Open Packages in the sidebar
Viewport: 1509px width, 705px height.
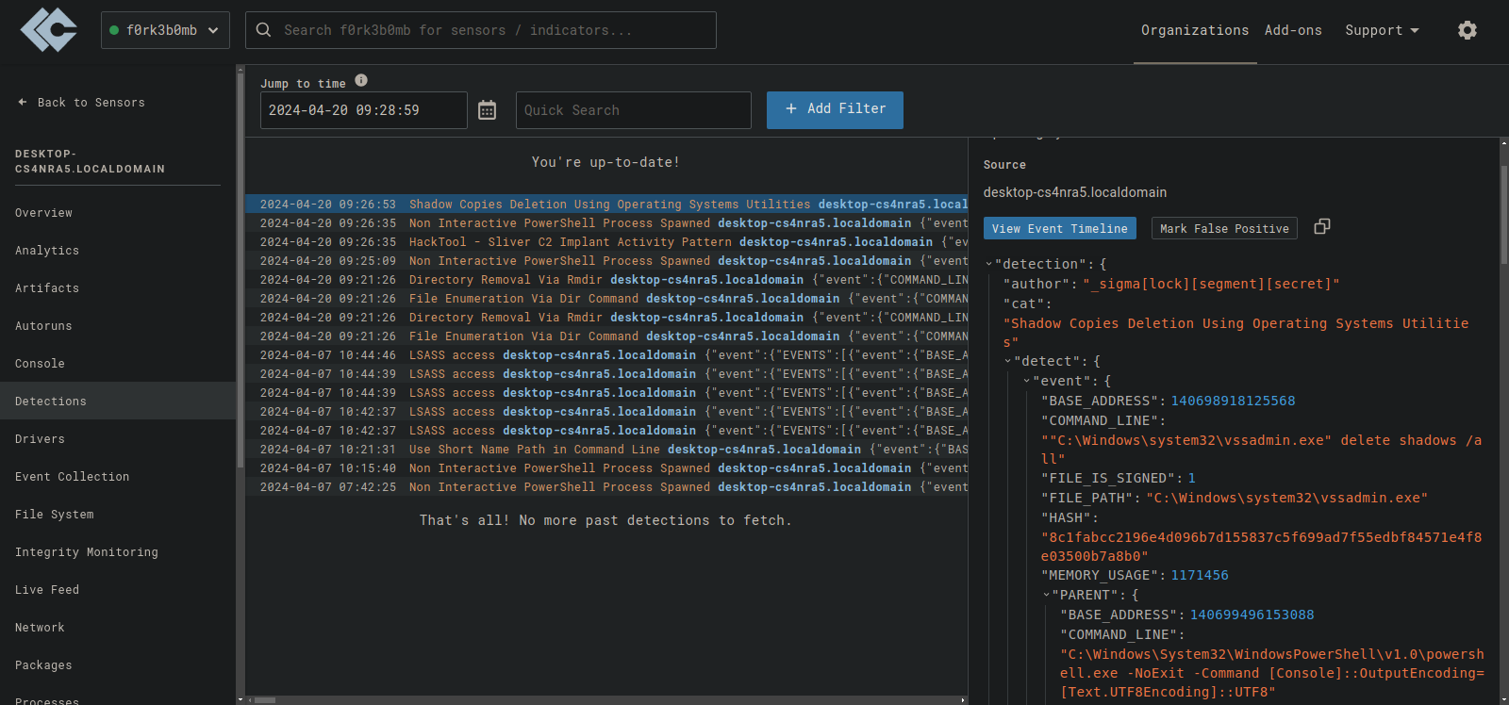[x=118, y=665]
